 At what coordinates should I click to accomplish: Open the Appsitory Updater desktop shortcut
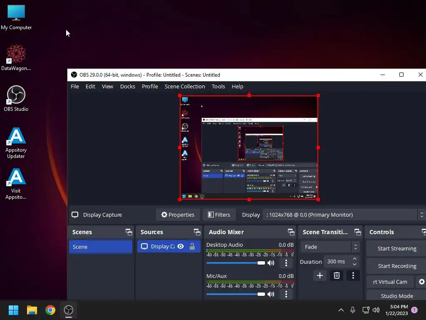point(16,143)
